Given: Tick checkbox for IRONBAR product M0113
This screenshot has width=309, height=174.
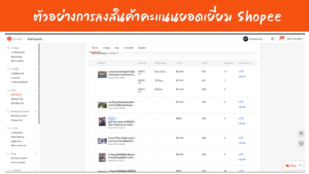Looking at the screenshot, I should click(93, 158).
